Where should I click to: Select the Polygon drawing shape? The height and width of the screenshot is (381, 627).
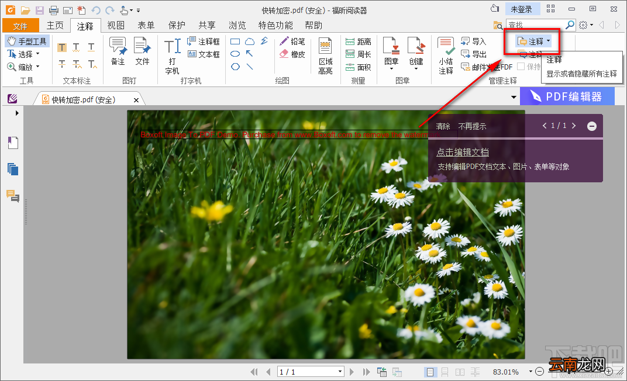[235, 67]
